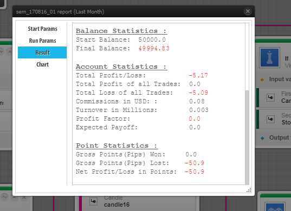Click the Gross Points Won value 0.0
This screenshot has height=211, width=291.
coord(191,154)
